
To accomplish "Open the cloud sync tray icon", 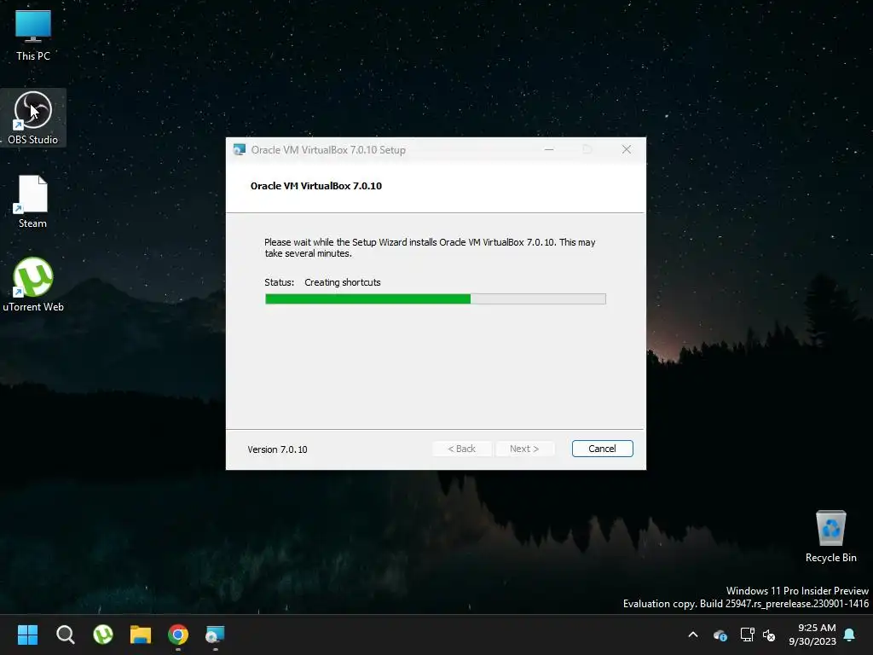I will pos(720,635).
